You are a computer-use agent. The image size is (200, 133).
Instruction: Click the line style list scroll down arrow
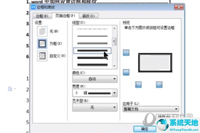115,66
